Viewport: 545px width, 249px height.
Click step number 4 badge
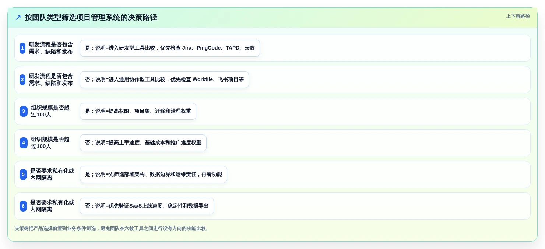pos(24,143)
